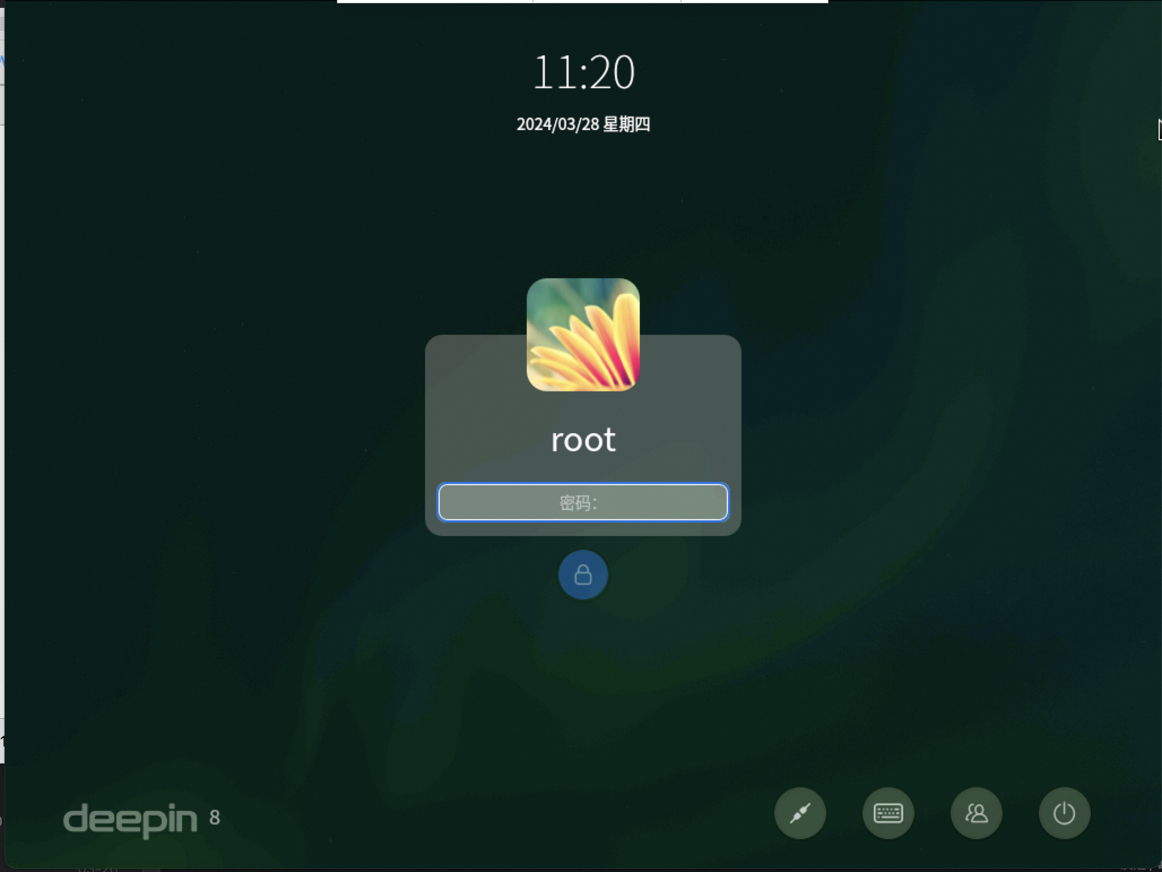This screenshot has width=1162, height=872.
Task: Click the 2024/03/28 星期四 date text
Action: point(583,124)
